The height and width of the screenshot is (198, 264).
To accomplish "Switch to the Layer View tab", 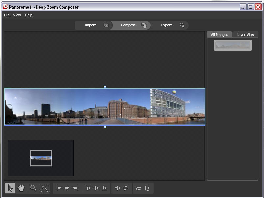I will pos(245,35).
